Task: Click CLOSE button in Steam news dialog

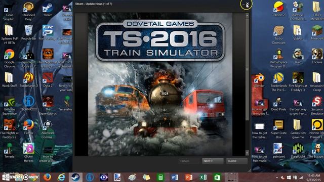Action: (237, 161)
